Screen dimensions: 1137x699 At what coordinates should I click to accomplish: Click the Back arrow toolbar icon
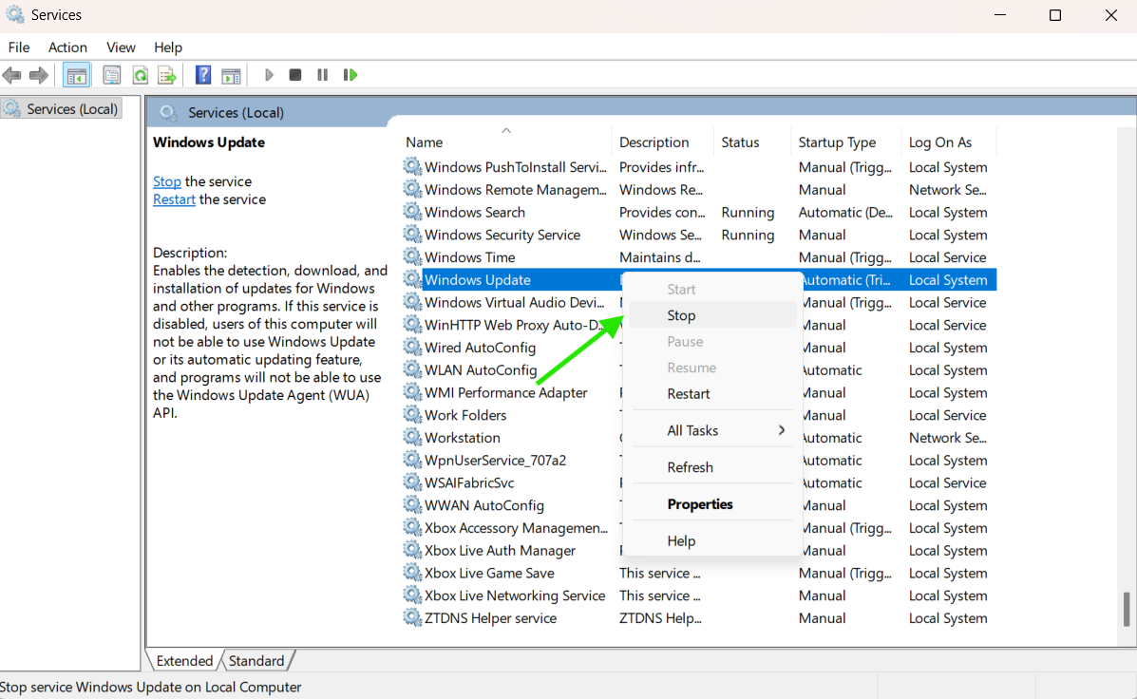coord(11,75)
